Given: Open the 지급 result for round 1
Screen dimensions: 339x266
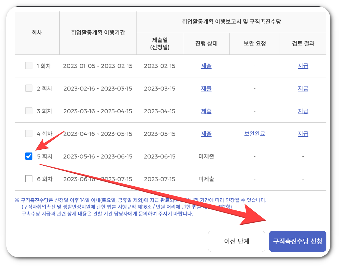Looking at the screenshot, I should pyautogui.click(x=303, y=66).
